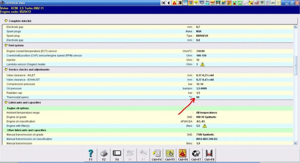The image size is (300, 163).
Task: Select the Engine oil classification row
Action: (148, 122)
